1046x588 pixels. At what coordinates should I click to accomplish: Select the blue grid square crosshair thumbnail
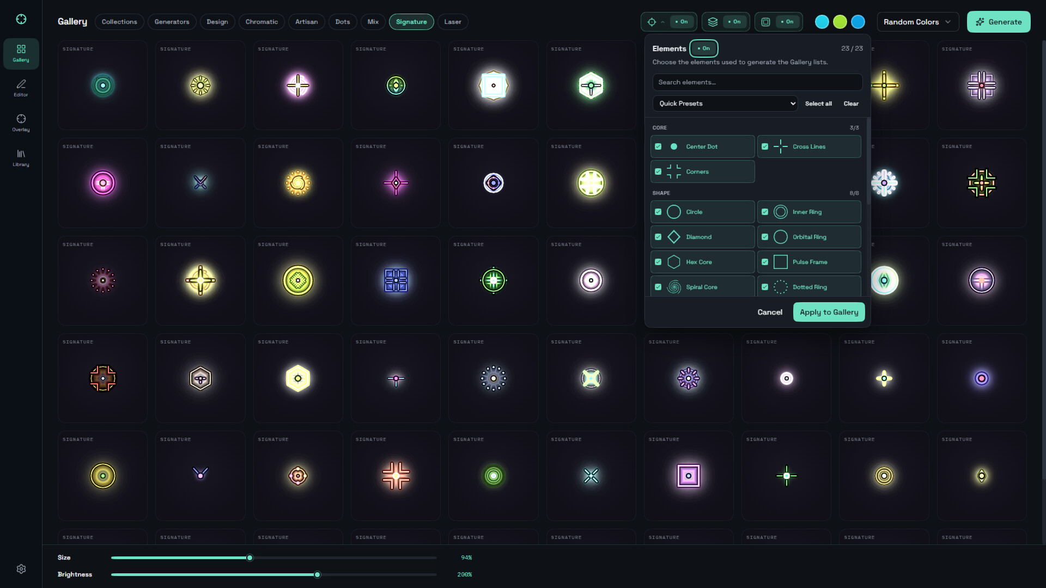coord(396,280)
